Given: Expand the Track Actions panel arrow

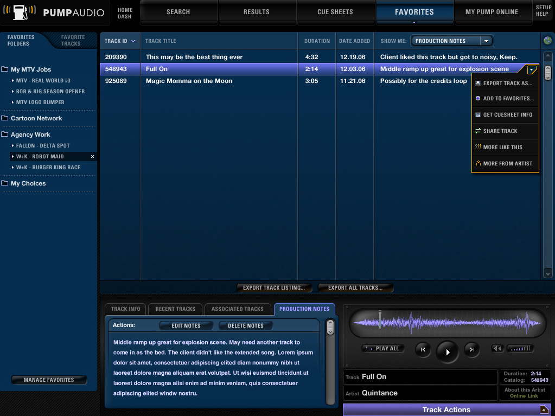Looking at the screenshot, I should pos(544,409).
